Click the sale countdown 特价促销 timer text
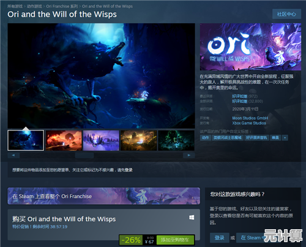 point(40,227)
